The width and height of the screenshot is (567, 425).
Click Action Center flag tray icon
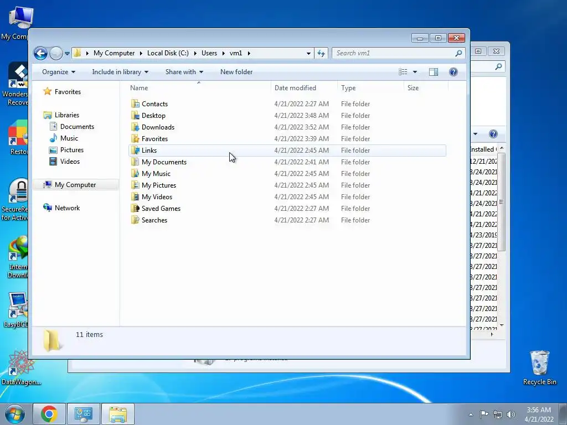[x=484, y=414]
